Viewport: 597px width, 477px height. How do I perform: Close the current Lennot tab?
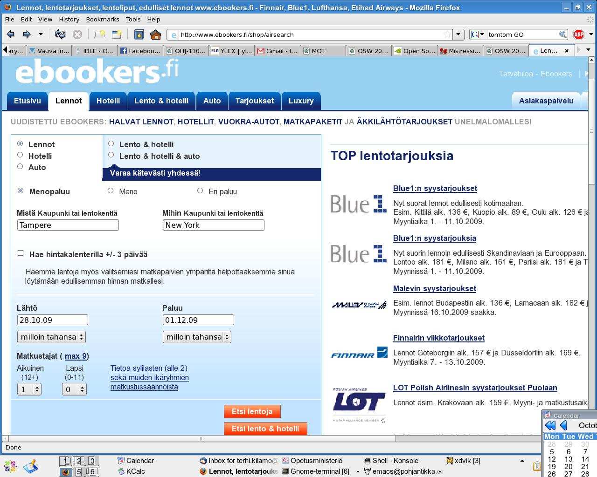[x=567, y=51]
